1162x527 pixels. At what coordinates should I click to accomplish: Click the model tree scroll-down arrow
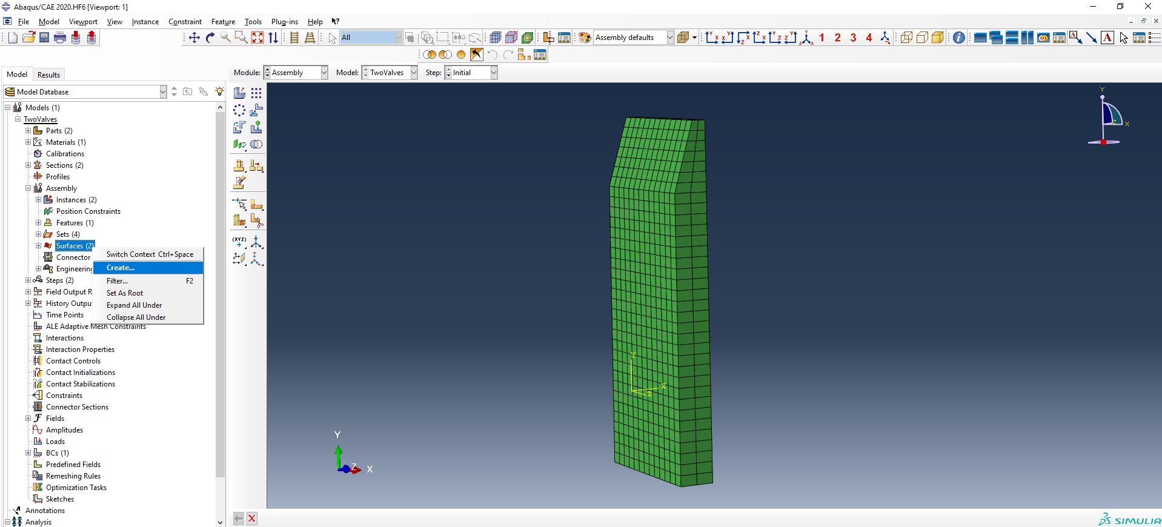point(220,522)
